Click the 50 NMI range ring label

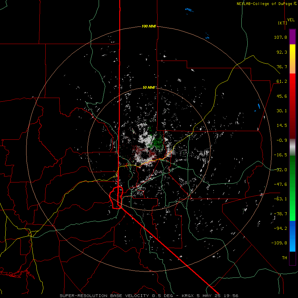tap(149, 87)
